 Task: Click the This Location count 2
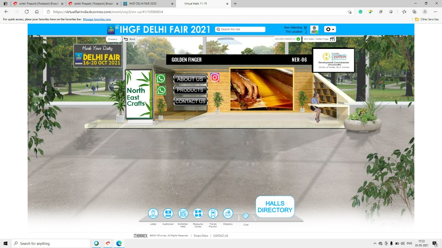[x=306, y=32]
